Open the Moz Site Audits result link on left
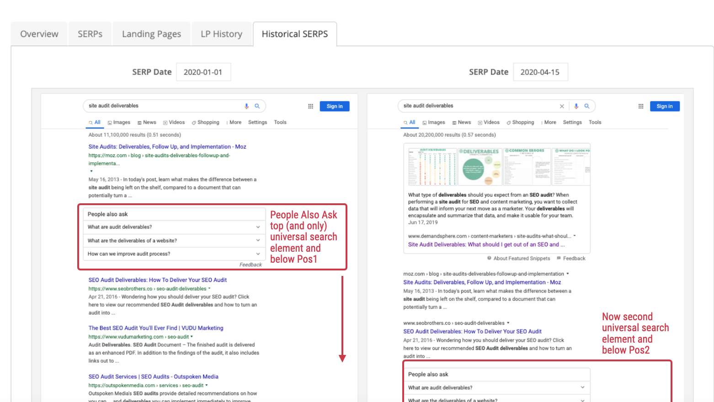Viewport: 714px width, 402px height. pos(167,147)
